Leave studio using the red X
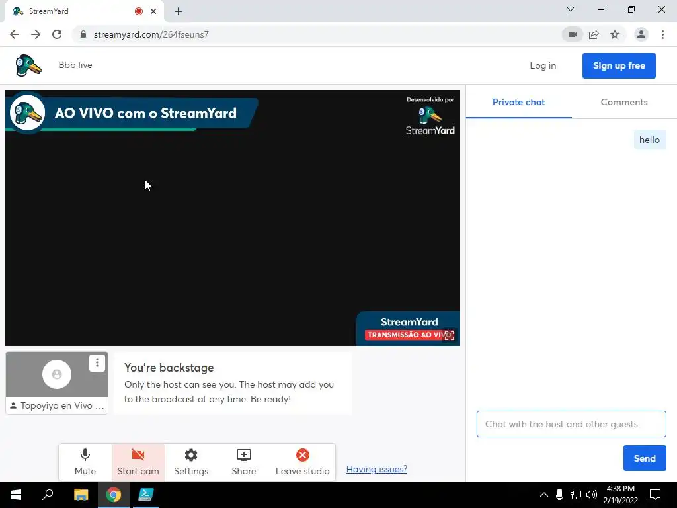 click(303, 462)
